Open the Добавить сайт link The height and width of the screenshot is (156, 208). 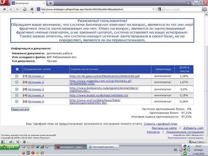(x=193, y=128)
